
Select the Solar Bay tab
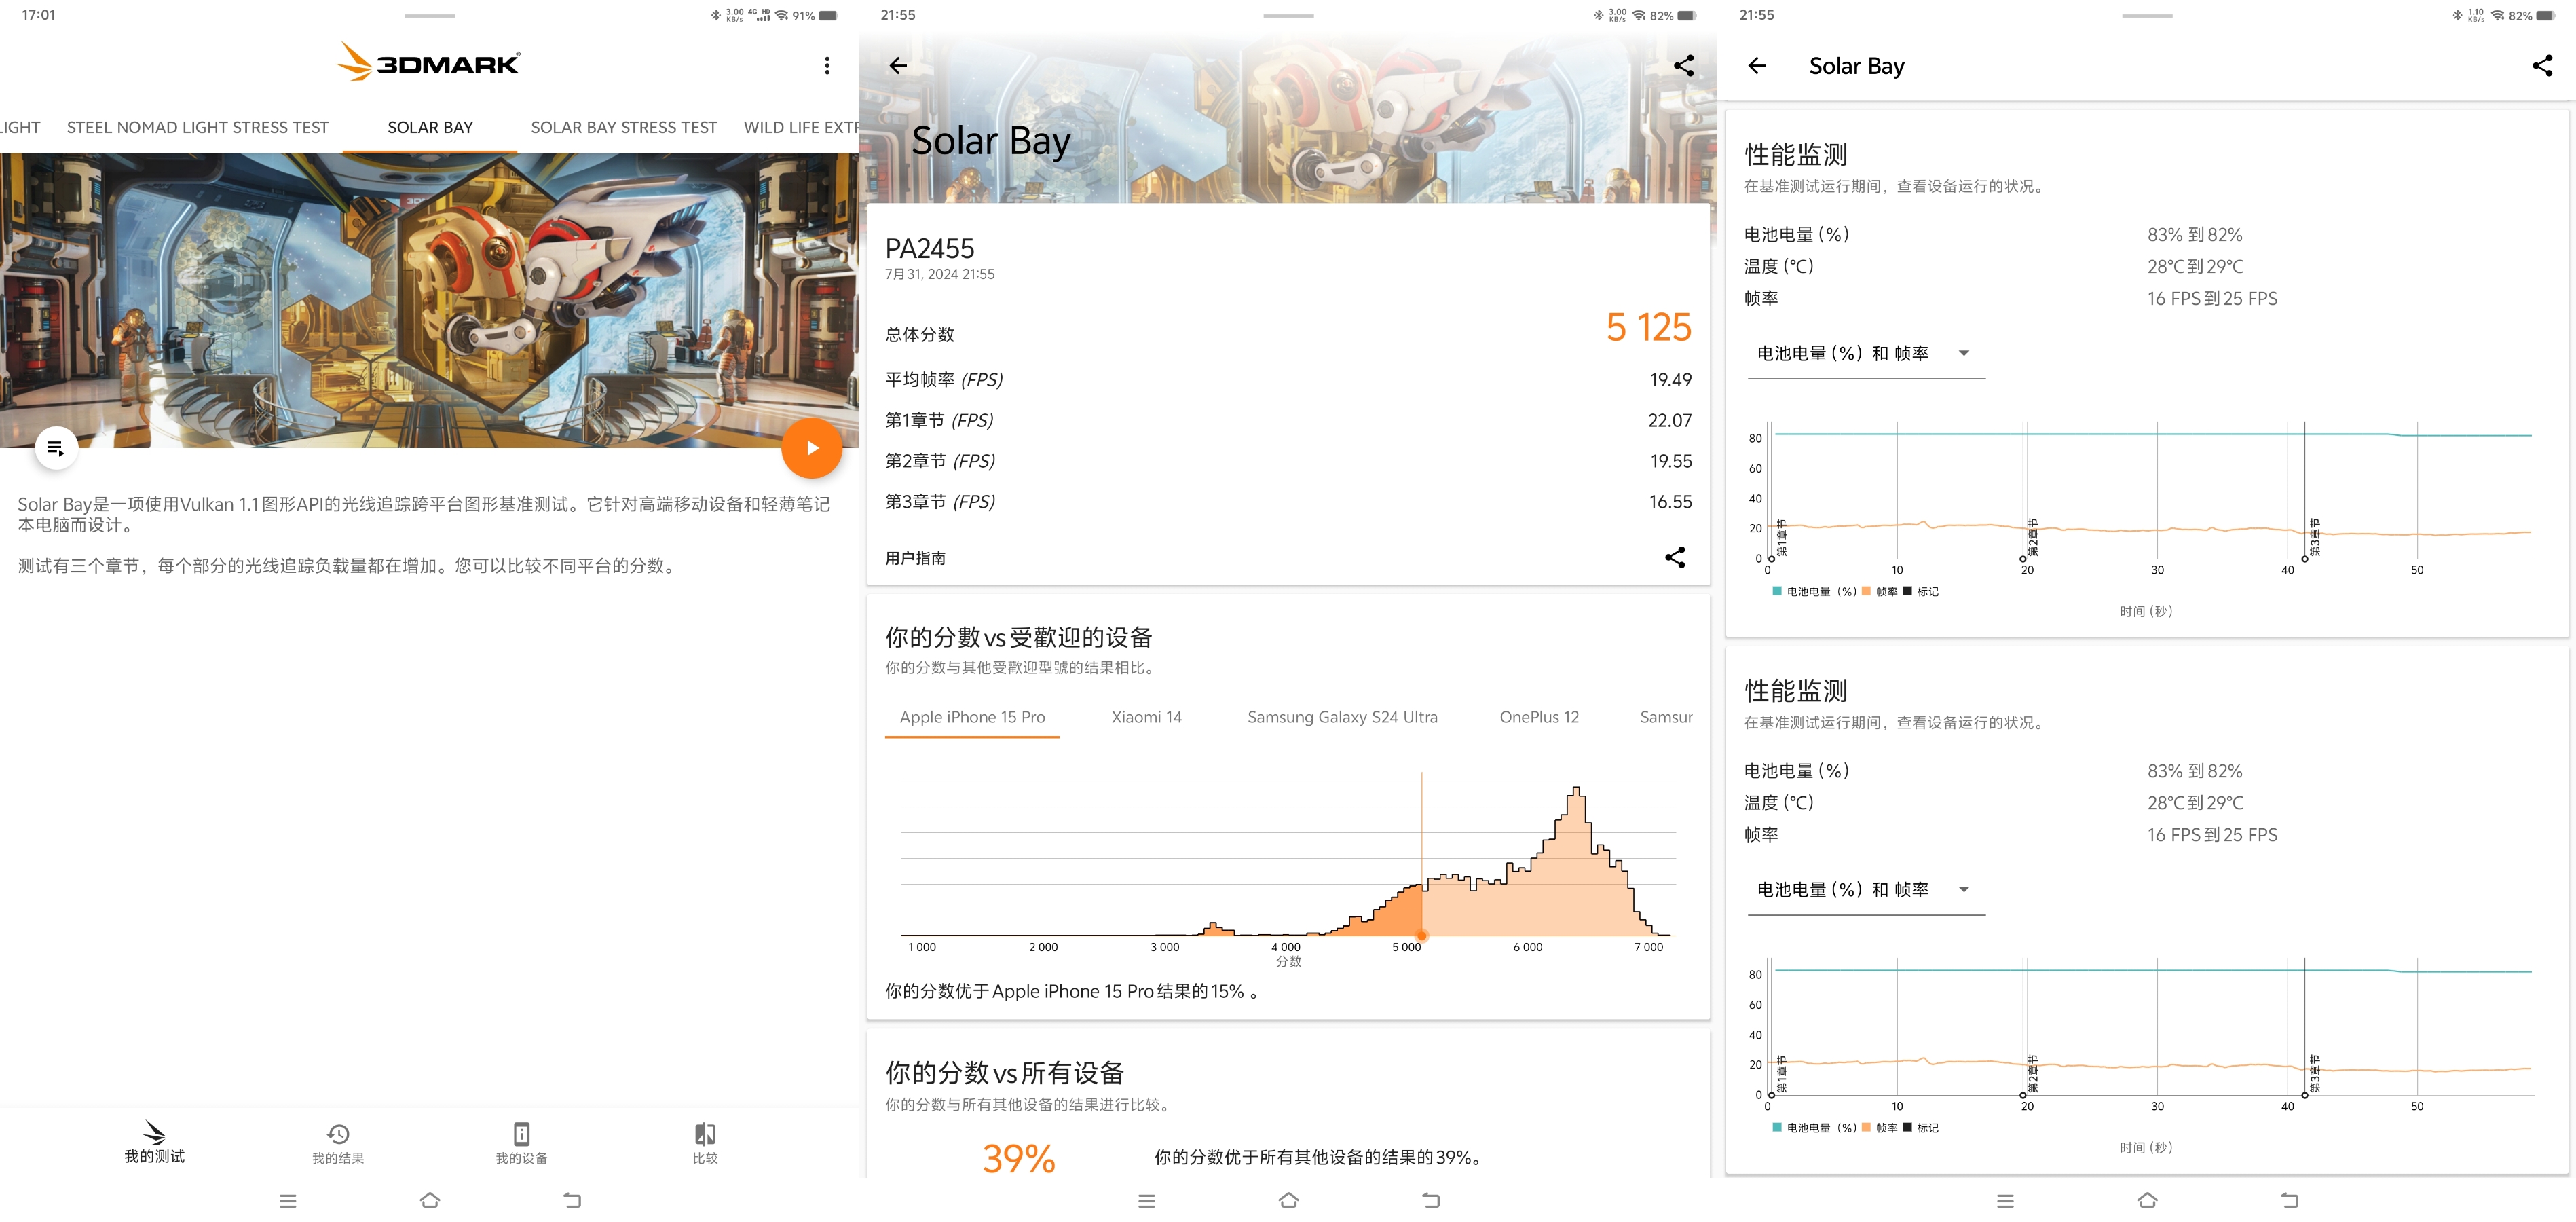tap(430, 127)
